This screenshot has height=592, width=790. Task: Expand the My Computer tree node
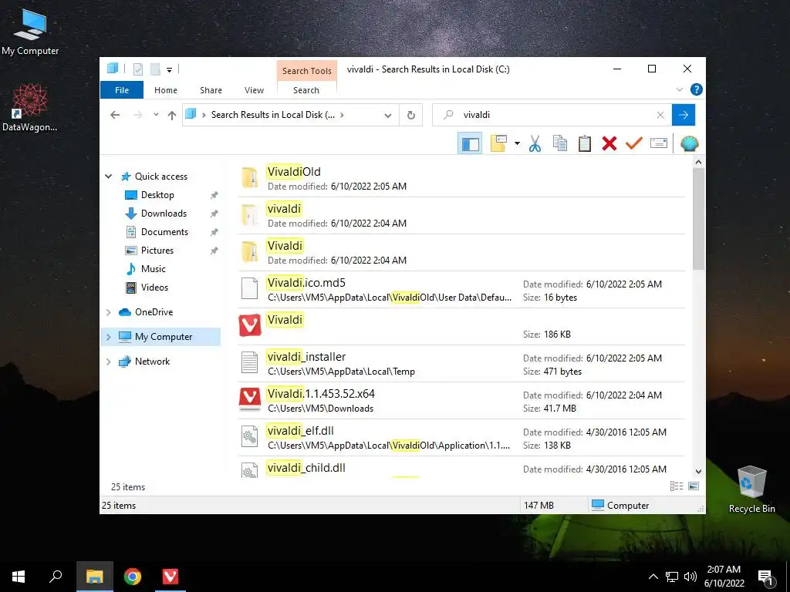(x=108, y=338)
